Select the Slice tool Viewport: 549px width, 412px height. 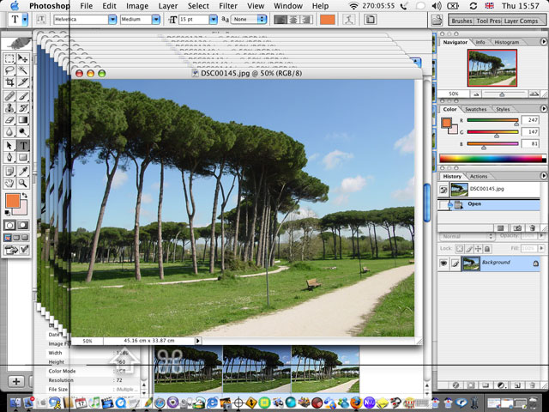23,82
